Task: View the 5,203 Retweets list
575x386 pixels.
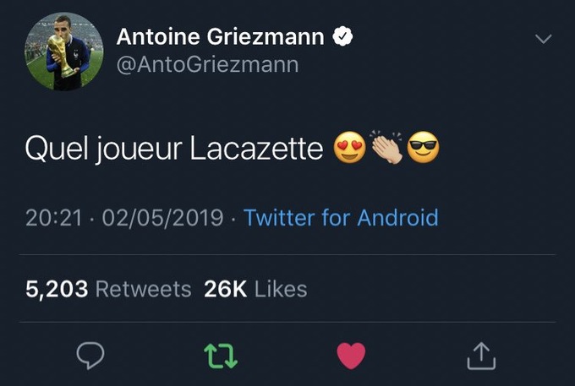Action: pos(108,290)
